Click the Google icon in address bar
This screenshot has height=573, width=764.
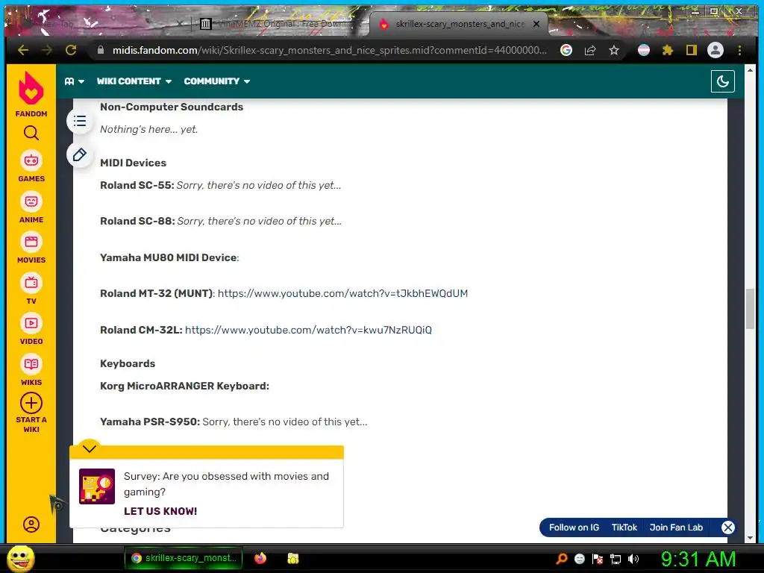566,50
